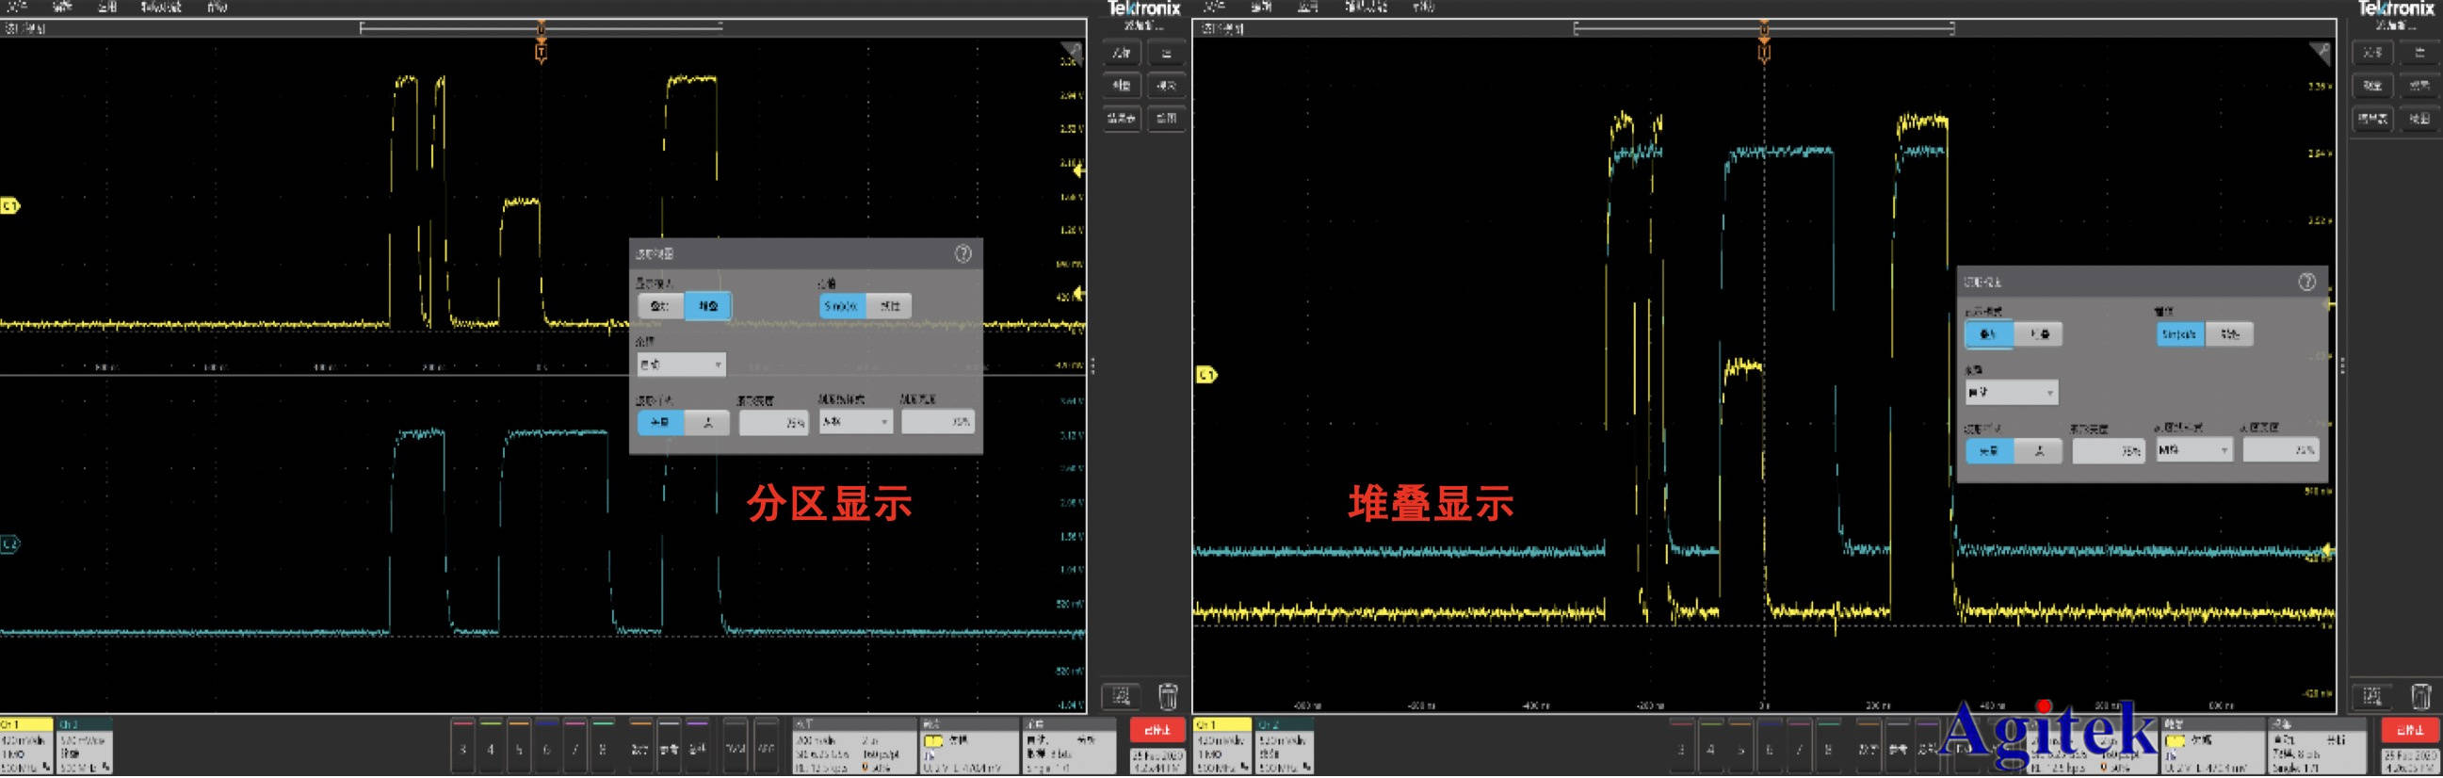Expand interpolation dropdown in left dialog
This screenshot has height=778, width=2443.
(x=681, y=365)
